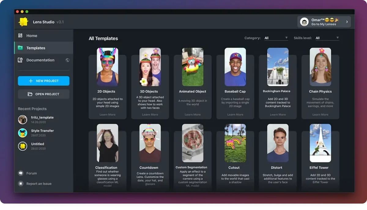Select the Baseball Cap template thumbnail
Image resolution: width=367 pixels, height=210 pixels.
(235, 67)
